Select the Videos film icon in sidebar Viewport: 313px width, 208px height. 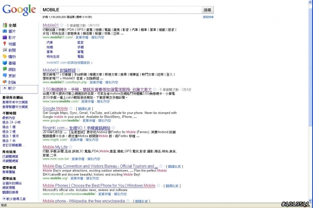pyautogui.click(x=4, y=37)
